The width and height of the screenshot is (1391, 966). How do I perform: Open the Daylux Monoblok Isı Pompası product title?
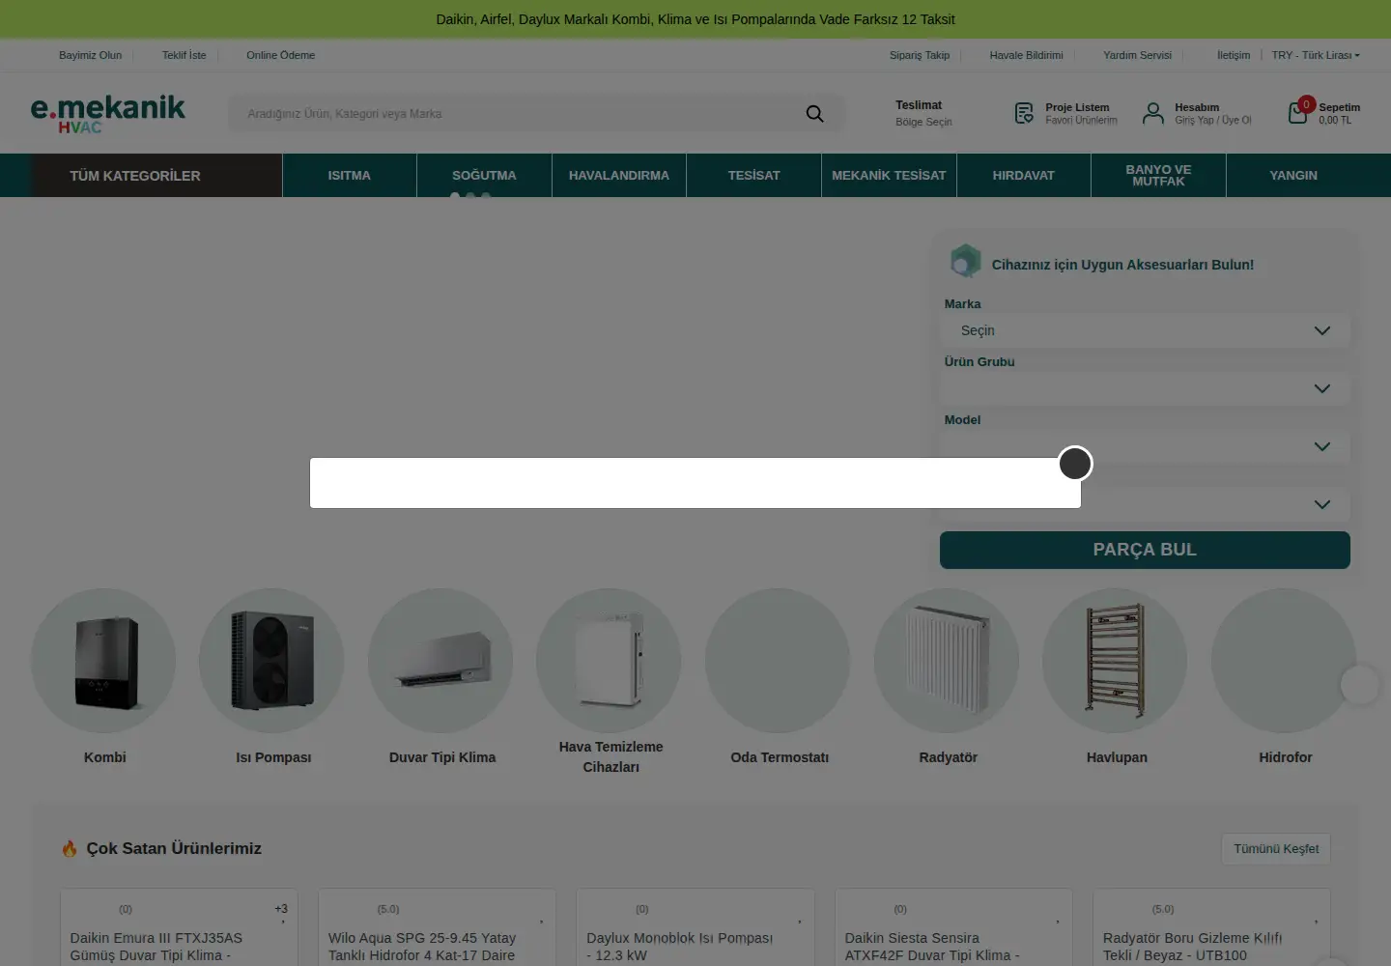(680, 947)
